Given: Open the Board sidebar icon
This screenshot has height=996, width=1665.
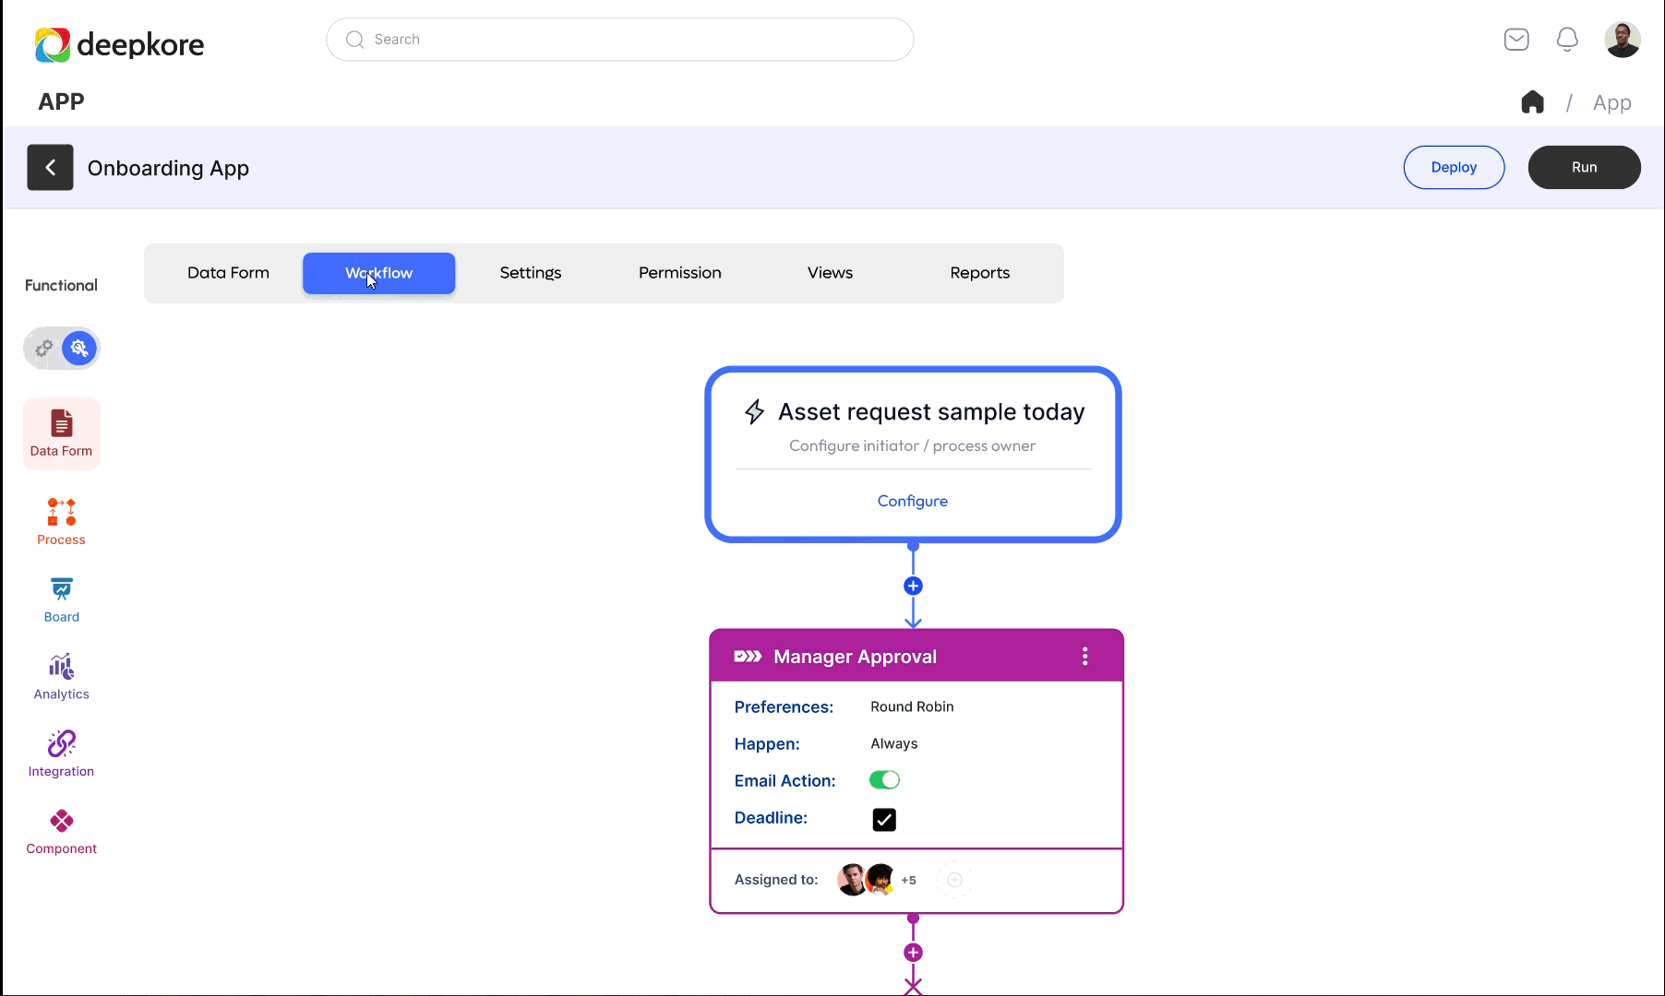Looking at the screenshot, I should [61, 599].
